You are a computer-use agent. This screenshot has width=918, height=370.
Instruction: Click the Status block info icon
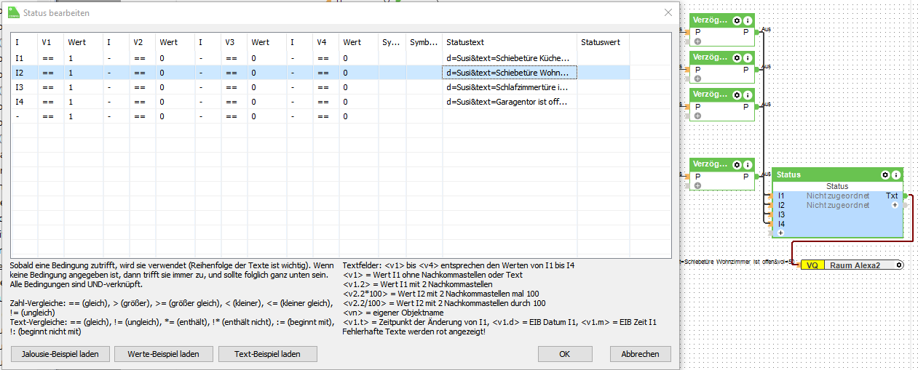(895, 175)
